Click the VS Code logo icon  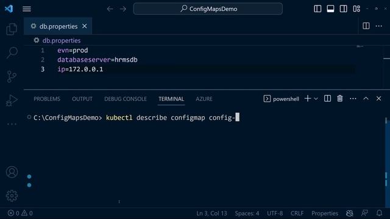tap(9, 9)
